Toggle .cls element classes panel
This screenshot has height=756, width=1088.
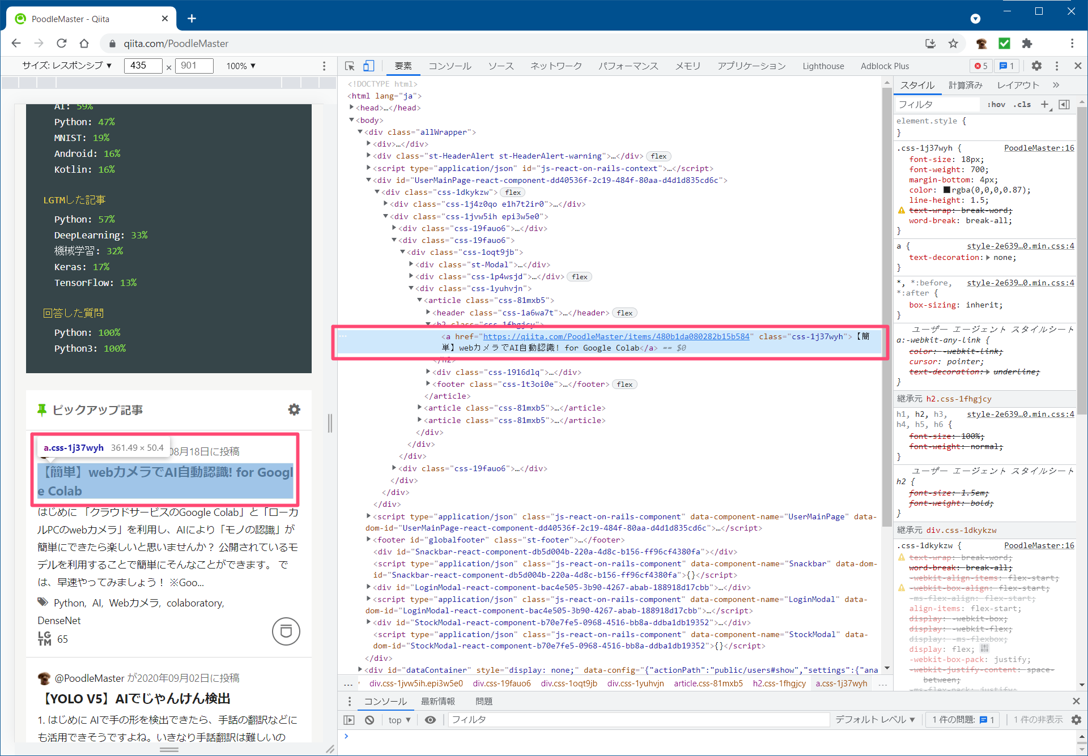tap(1022, 104)
